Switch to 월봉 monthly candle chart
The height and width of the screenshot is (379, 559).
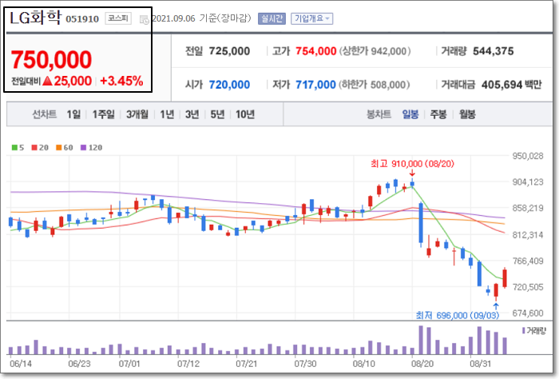(x=467, y=114)
